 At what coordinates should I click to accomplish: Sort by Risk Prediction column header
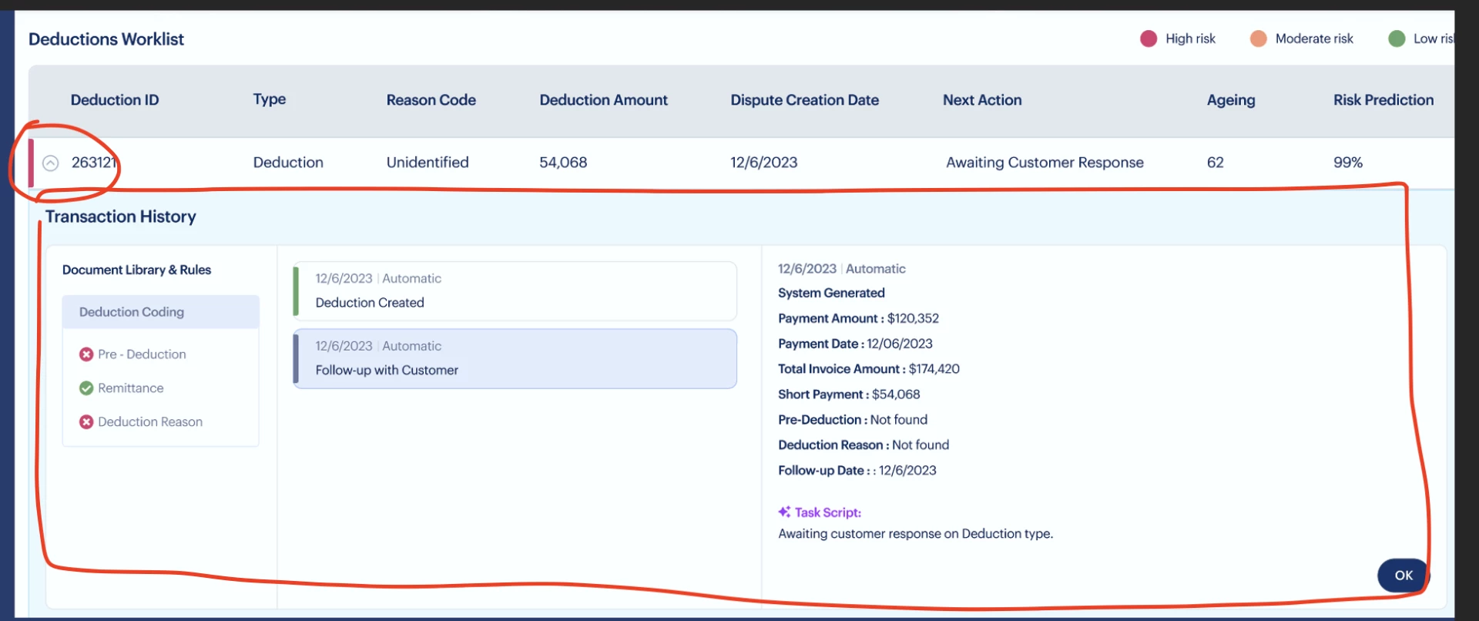[x=1383, y=100]
